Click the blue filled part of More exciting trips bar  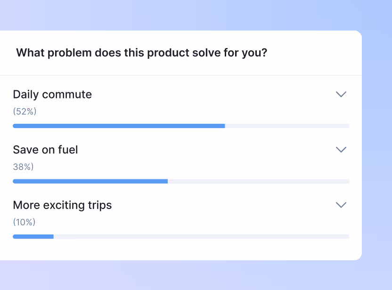pyautogui.click(x=33, y=236)
